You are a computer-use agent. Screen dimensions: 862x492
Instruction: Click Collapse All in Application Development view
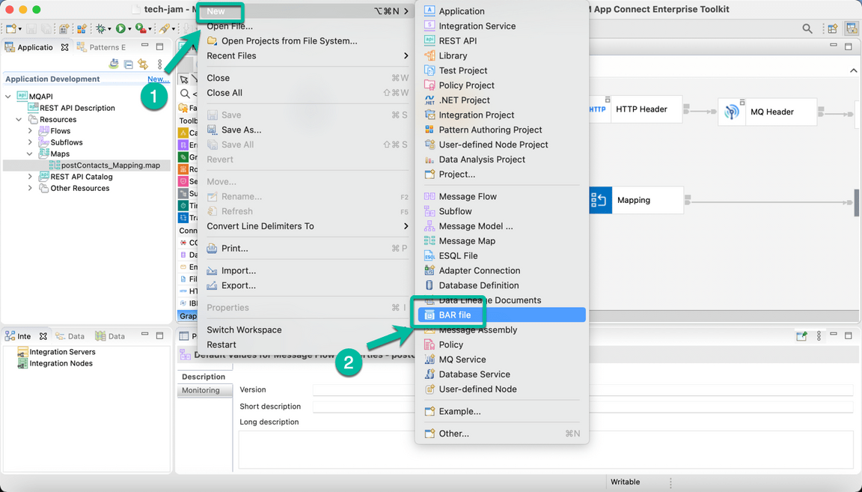click(x=127, y=64)
